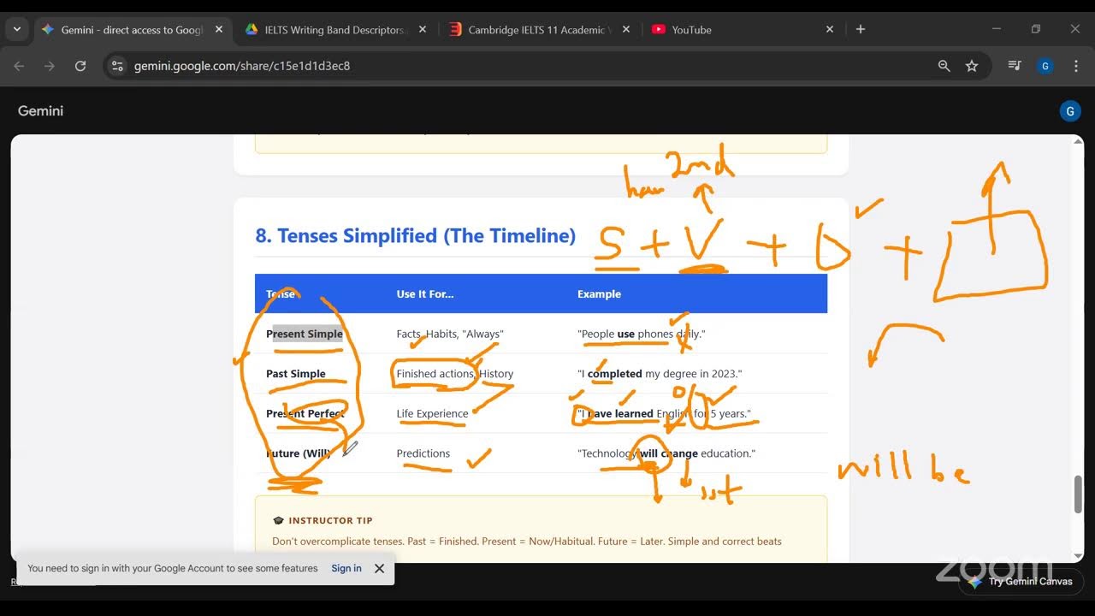Go back to the previous page
Screen dimensions: 1095x616
(x=20, y=66)
